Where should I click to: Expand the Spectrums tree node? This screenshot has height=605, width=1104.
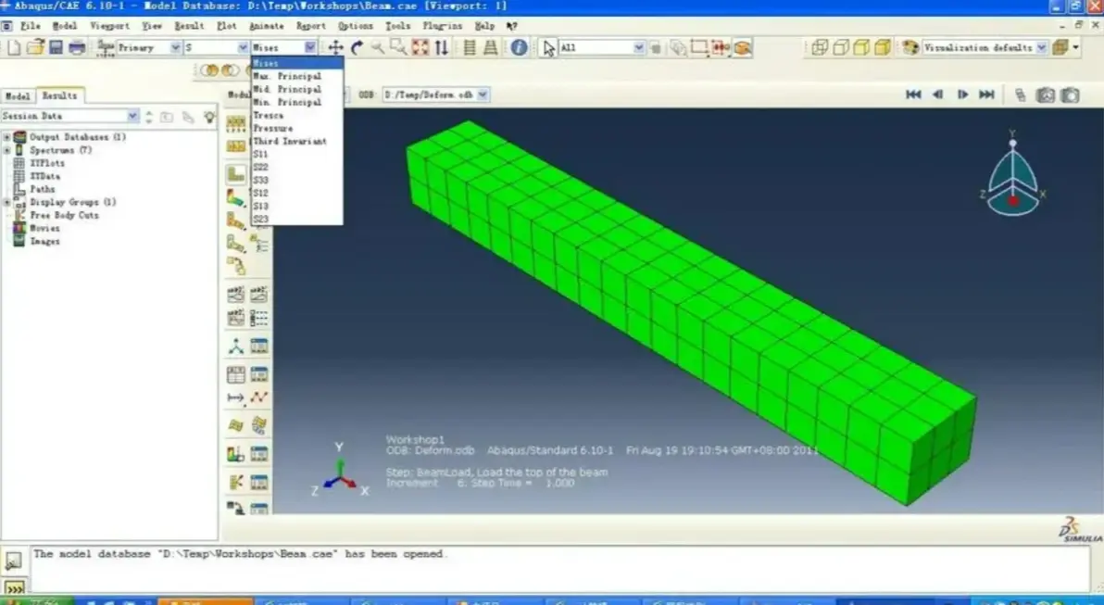coord(7,150)
